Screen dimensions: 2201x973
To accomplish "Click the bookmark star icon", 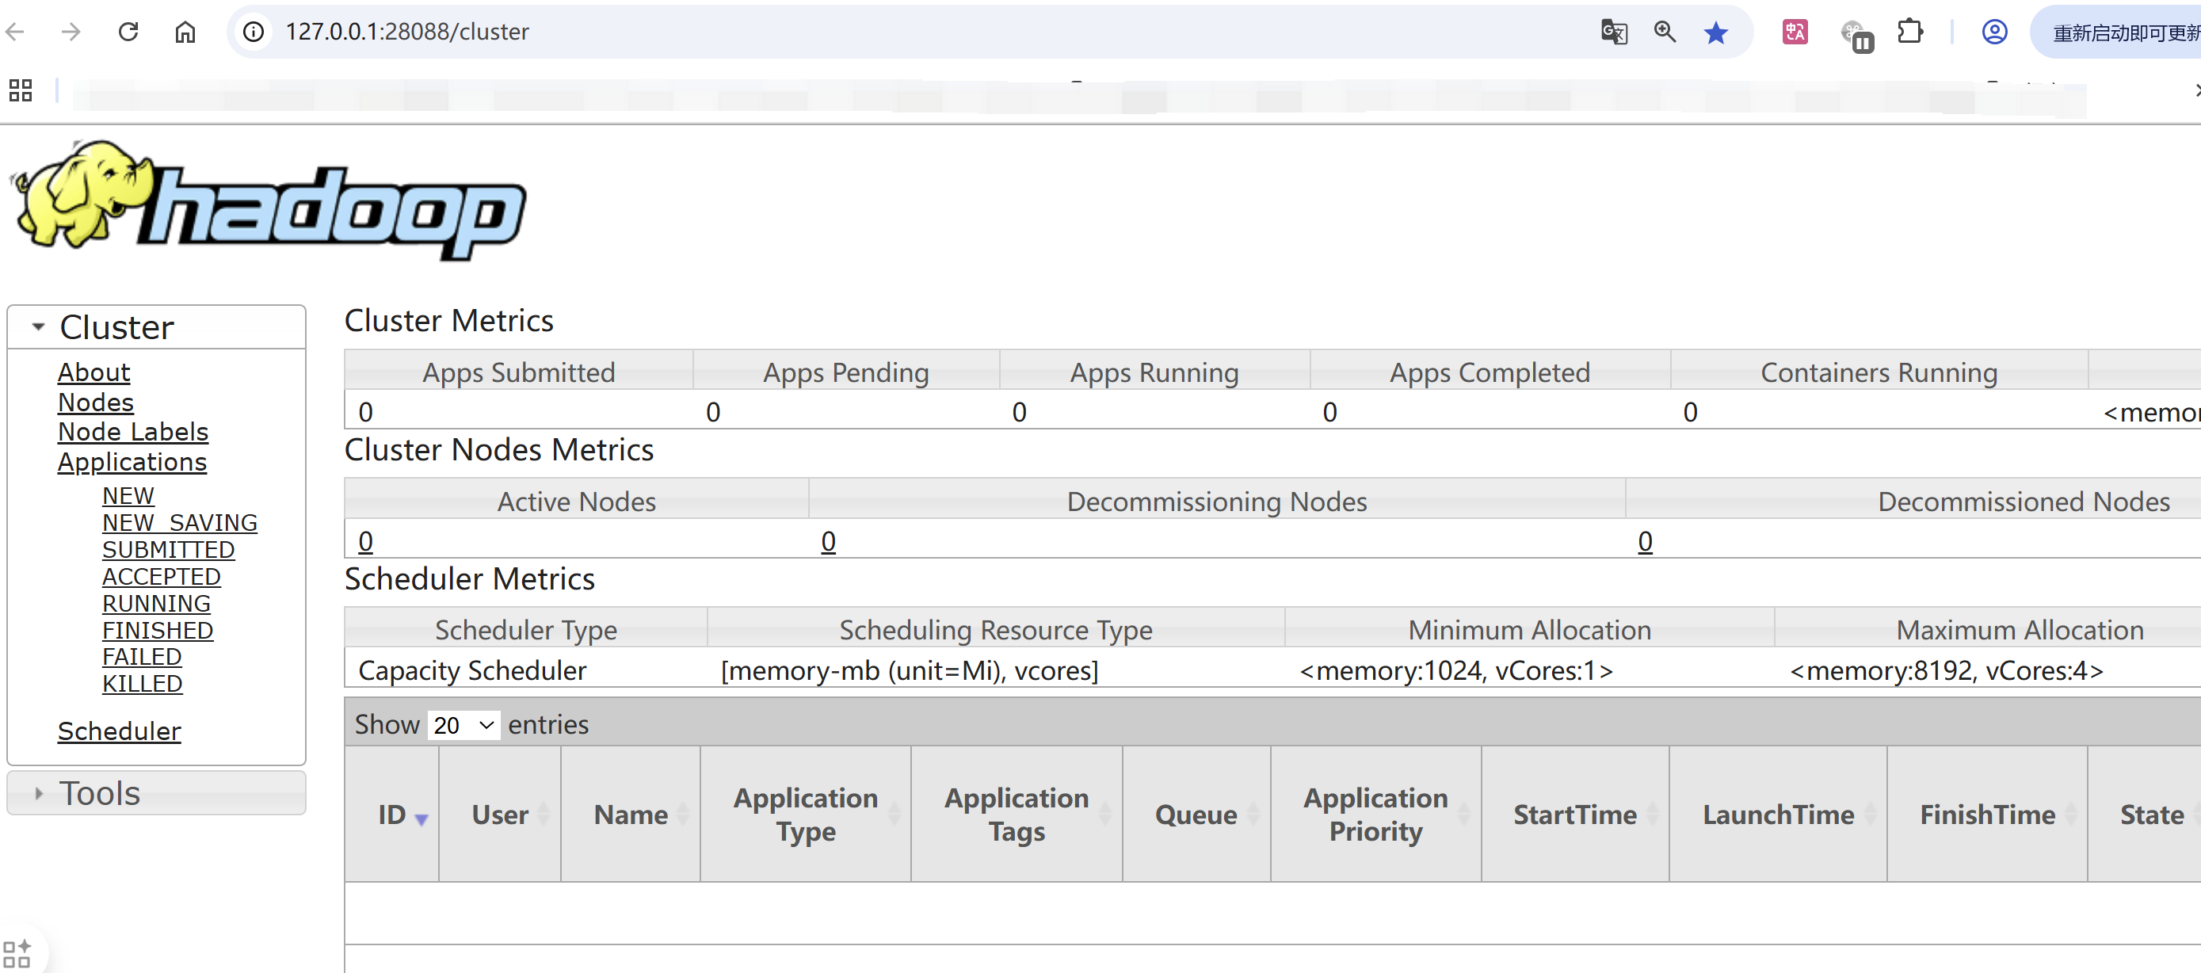I will pos(1715,32).
